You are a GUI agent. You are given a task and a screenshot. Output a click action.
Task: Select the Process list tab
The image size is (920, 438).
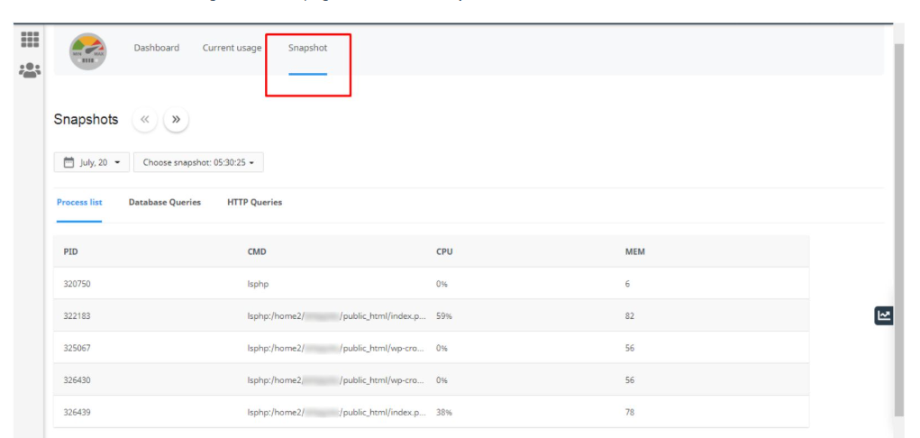click(79, 203)
